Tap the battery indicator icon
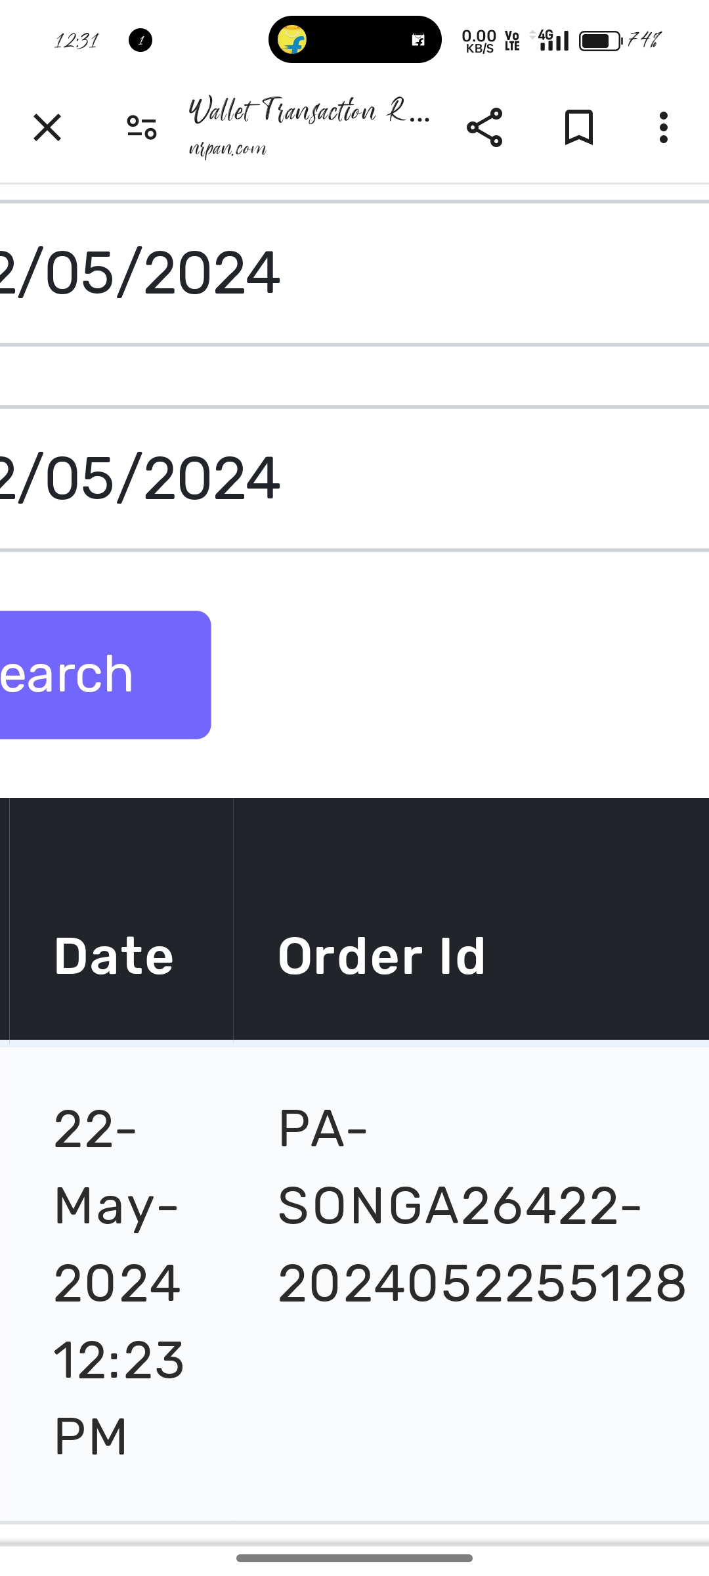Screen dimensions: 709x1576 click(x=600, y=41)
